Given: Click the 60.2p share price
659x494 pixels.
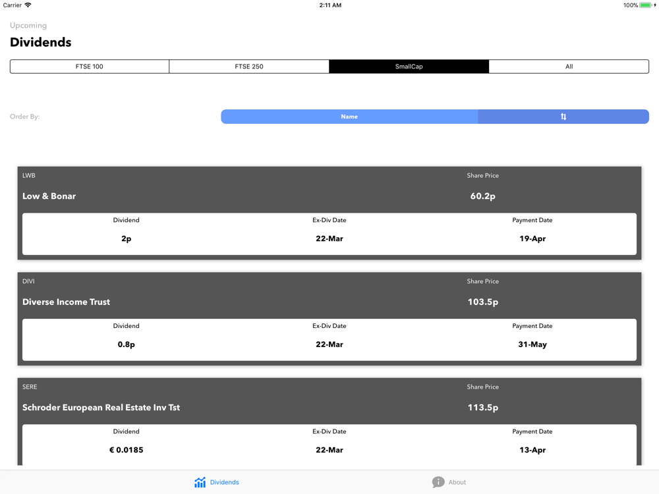Looking at the screenshot, I should pos(483,196).
